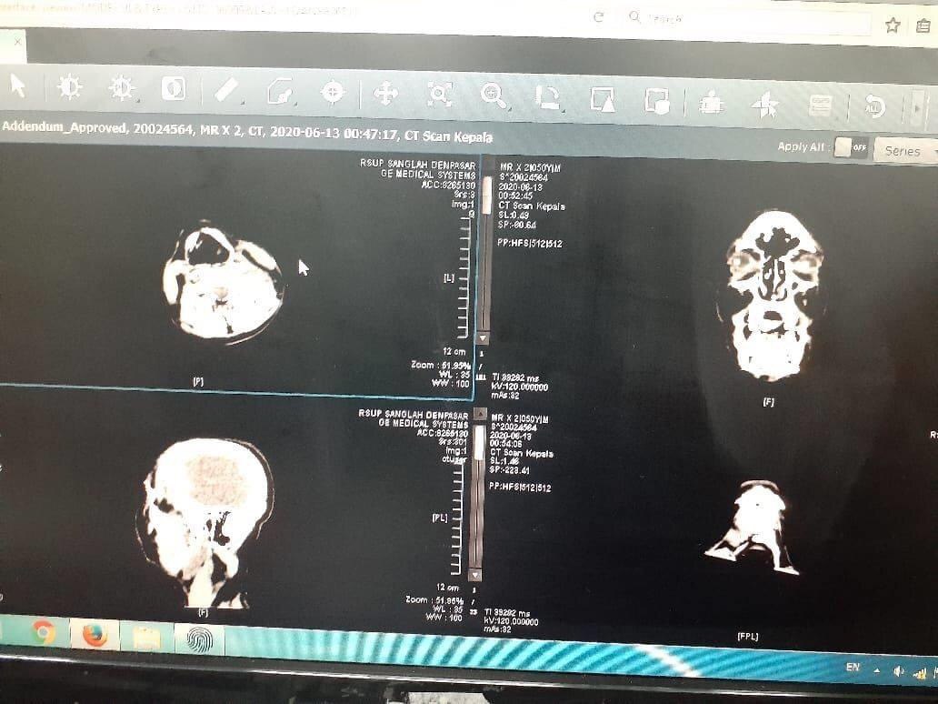Click the 'CT Scan Kepala' label in top viewport

coord(532,206)
